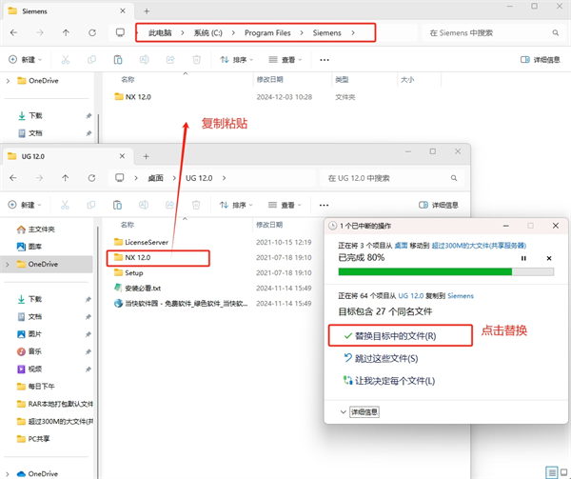Pause the file transfer in progress
The height and width of the screenshot is (479, 571).
523,258
